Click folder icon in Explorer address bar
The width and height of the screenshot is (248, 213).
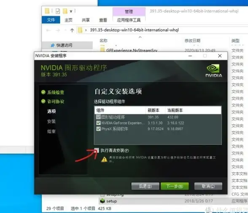80,30
